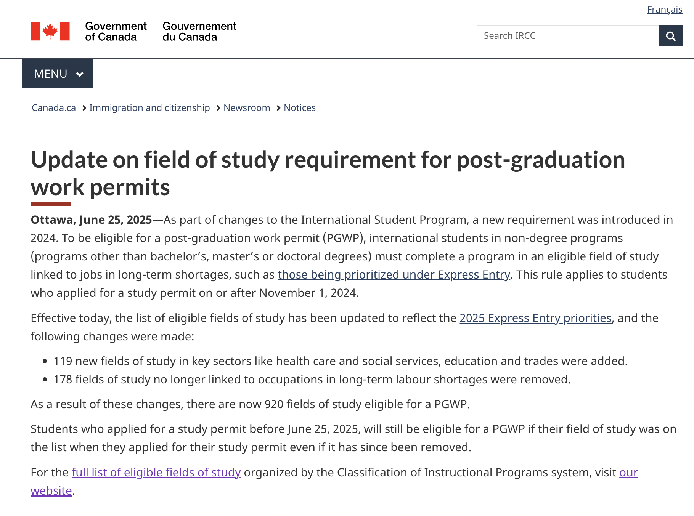This screenshot has height=516, width=694.
Task: Open the Notices breadcrumb link
Action: pyautogui.click(x=300, y=108)
